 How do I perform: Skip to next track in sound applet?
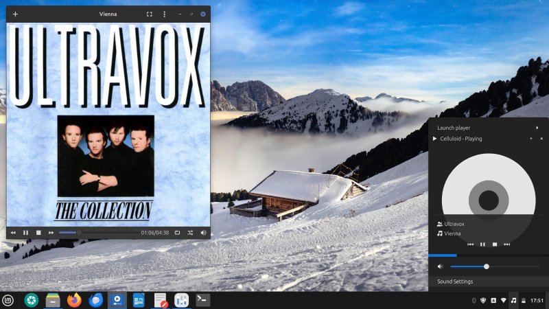tap(507, 244)
